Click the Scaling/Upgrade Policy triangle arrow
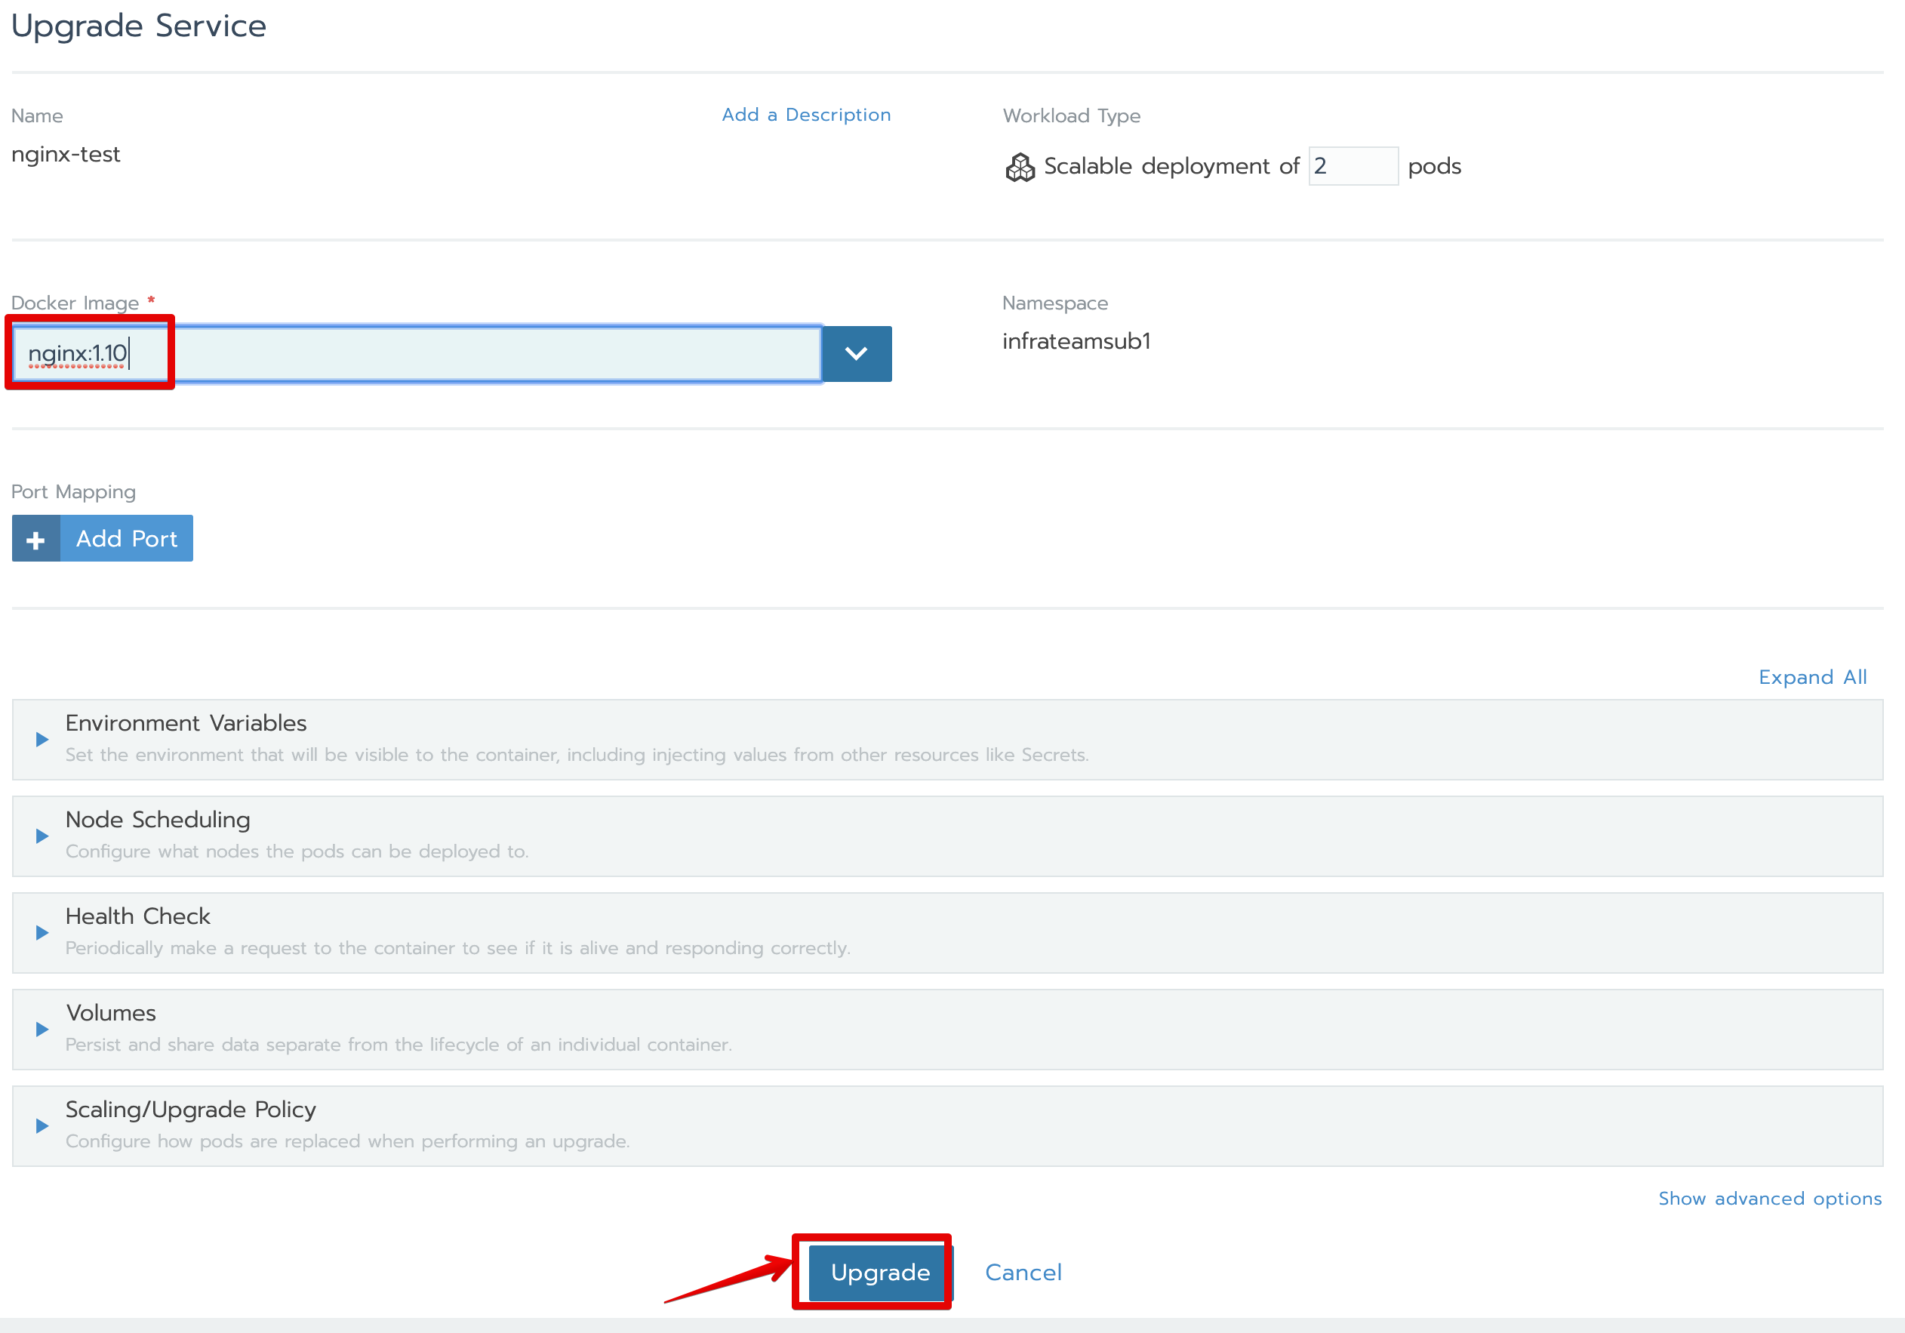 pyautogui.click(x=42, y=1126)
